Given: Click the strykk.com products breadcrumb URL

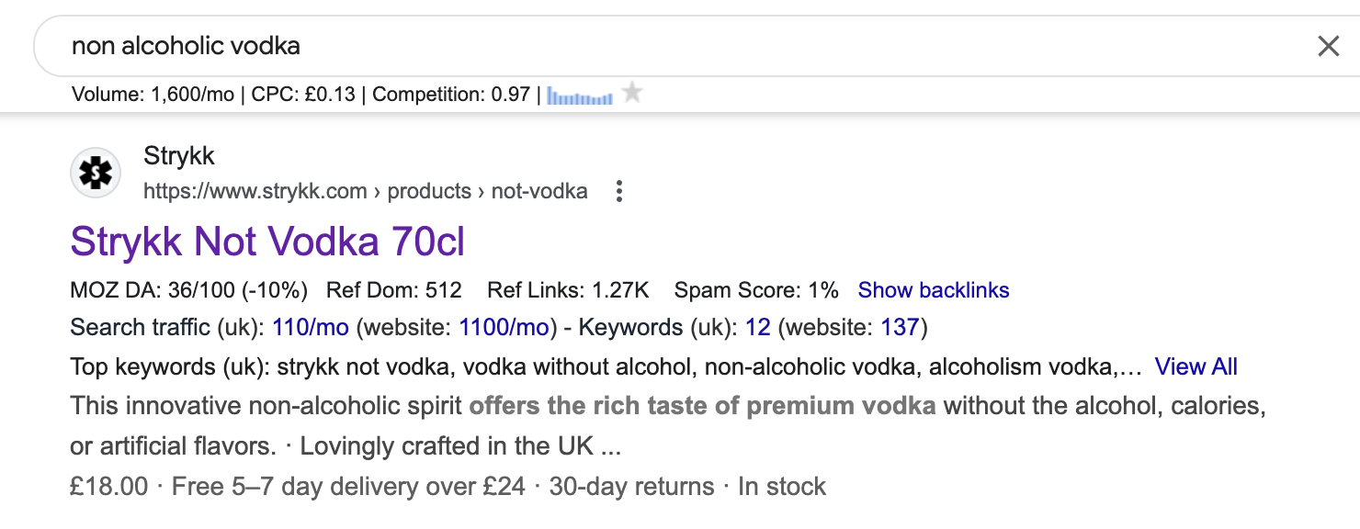Looking at the screenshot, I should point(366,191).
